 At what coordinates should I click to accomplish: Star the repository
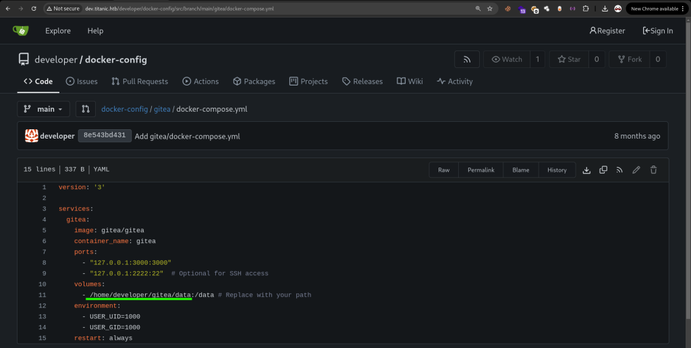pos(569,59)
